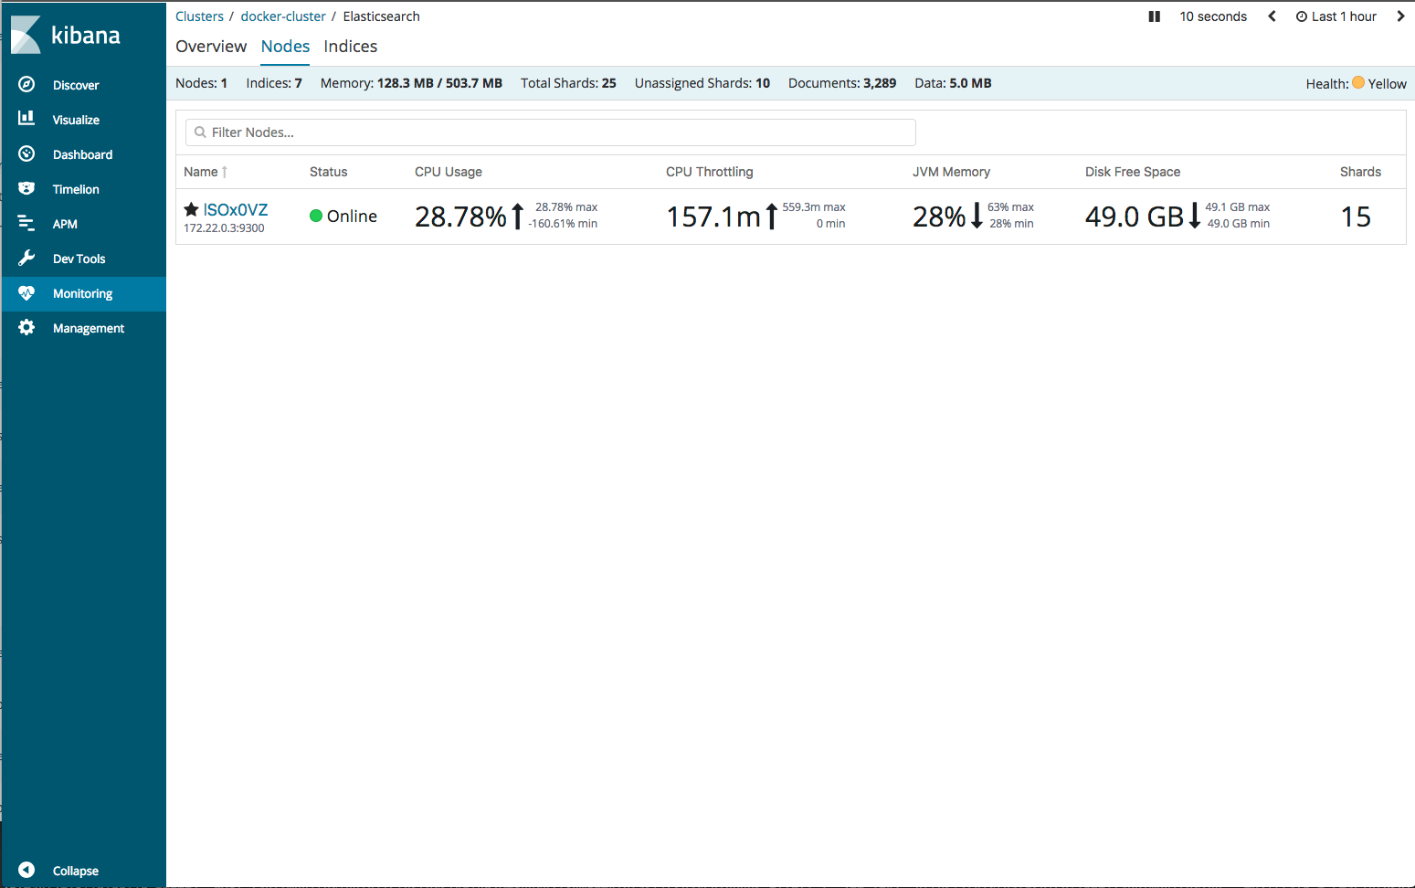The image size is (1415, 888).
Task: Open the Last 1 hour time picker
Action: [1336, 16]
